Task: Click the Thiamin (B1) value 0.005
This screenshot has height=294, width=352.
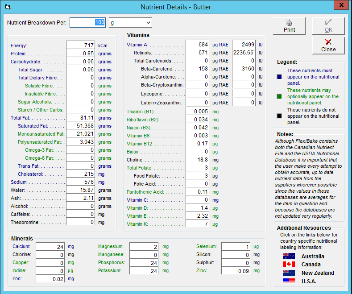Action: coord(197,112)
